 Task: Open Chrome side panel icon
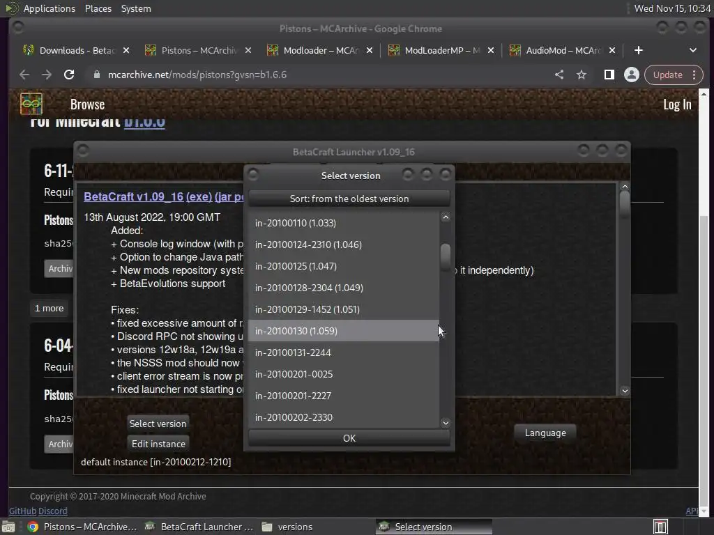[609, 75]
